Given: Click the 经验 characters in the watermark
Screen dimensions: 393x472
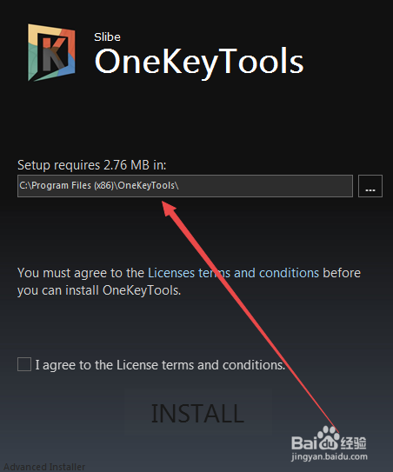Looking at the screenshot, I should coord(353,442).
